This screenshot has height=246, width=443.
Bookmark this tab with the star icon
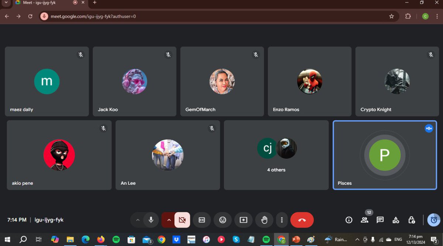[391, 16]
